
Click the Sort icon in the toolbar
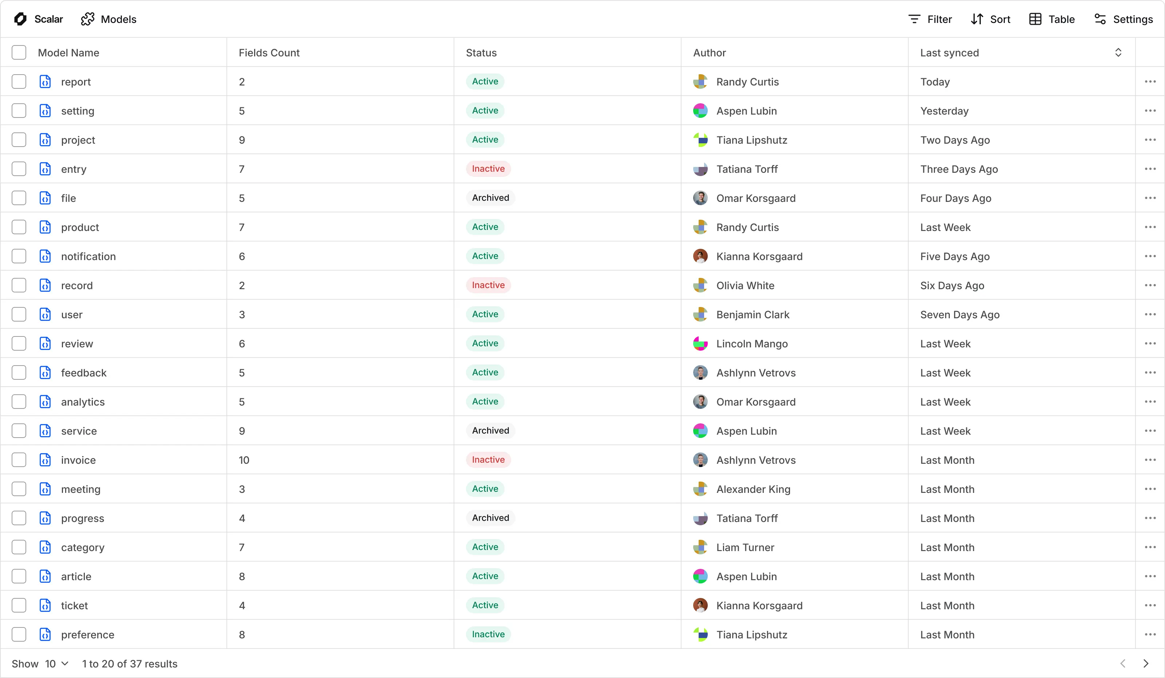coord(977,19)
